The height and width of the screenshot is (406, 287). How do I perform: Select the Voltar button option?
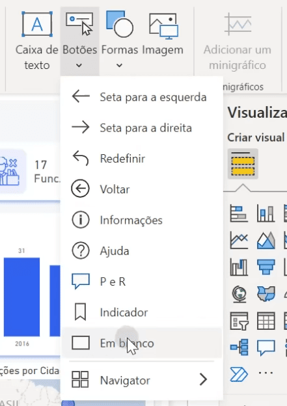pos(141,189)
